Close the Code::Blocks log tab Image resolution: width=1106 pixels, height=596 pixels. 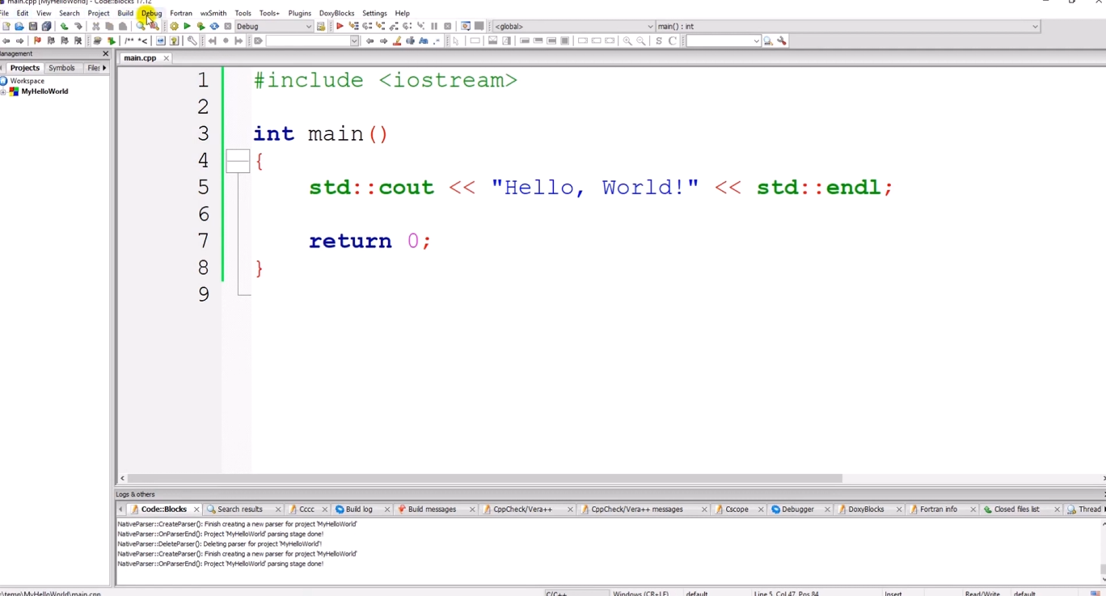coord(196,509)
